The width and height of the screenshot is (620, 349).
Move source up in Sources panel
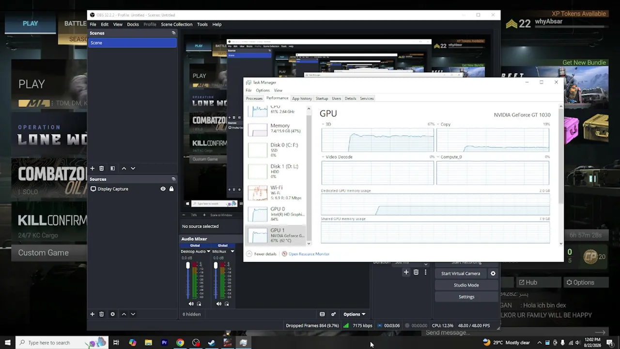point(124,314)
